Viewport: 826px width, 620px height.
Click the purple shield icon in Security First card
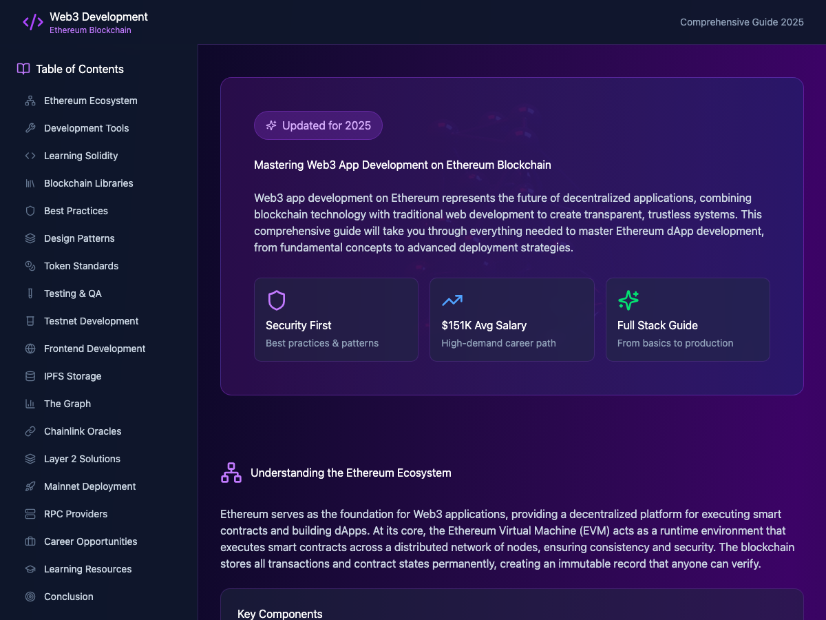[x=277, y=300]
